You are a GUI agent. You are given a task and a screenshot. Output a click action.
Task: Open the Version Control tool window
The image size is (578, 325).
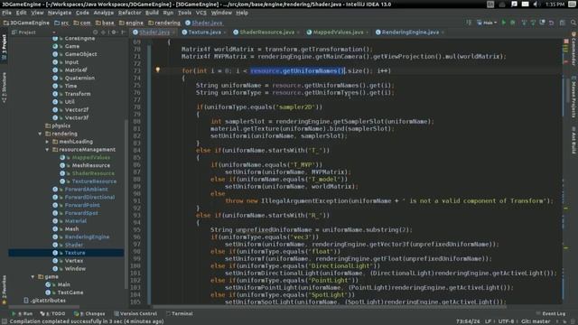pyautogui.click(x=135, y=313)
